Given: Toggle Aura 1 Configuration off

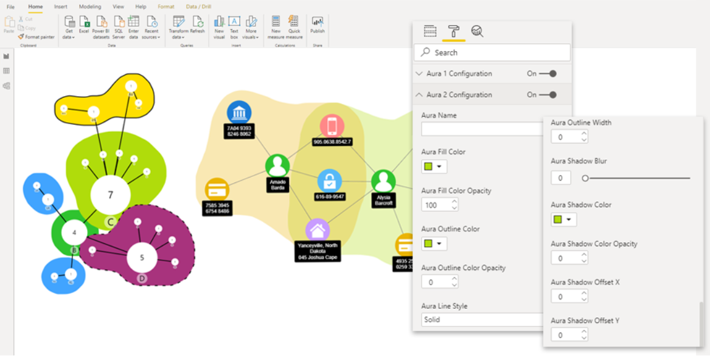Looking at the screenshot, I should point(548,74).
